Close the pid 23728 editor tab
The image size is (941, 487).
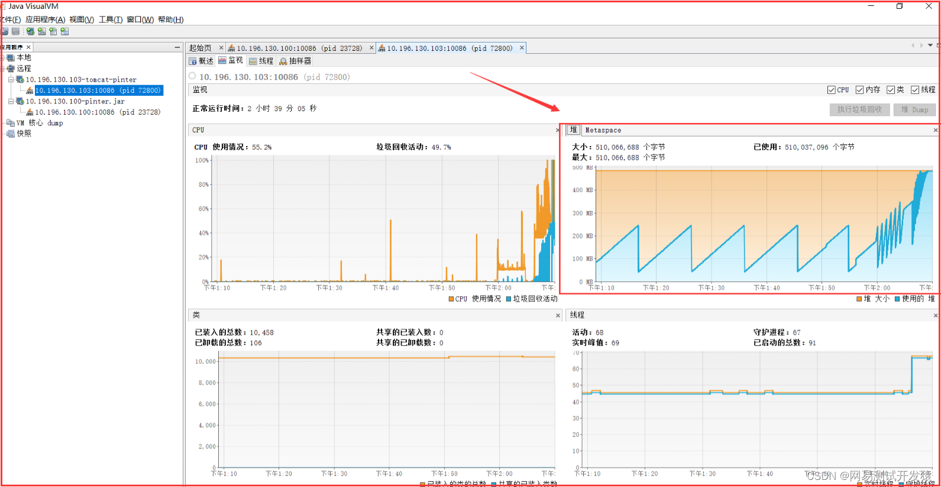tap(371, 48)
